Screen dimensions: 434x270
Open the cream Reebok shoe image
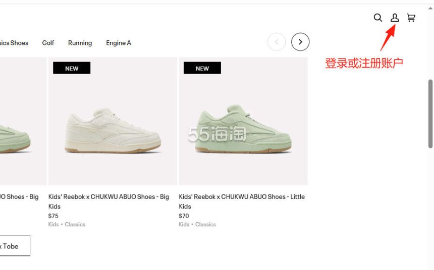pyautogui.click(x=113, y=121)
